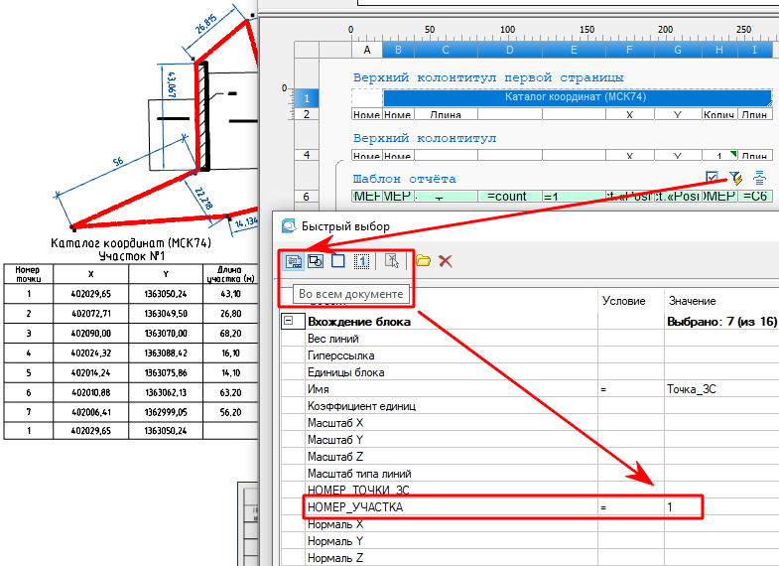Click the '=' condition in НОМЕР_УЧАСТКА row
779x566 pixels.
point(603,507)
